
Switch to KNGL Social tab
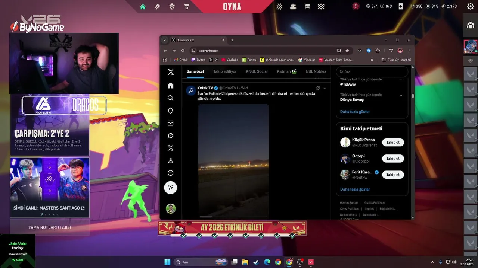tap(257, 71)
